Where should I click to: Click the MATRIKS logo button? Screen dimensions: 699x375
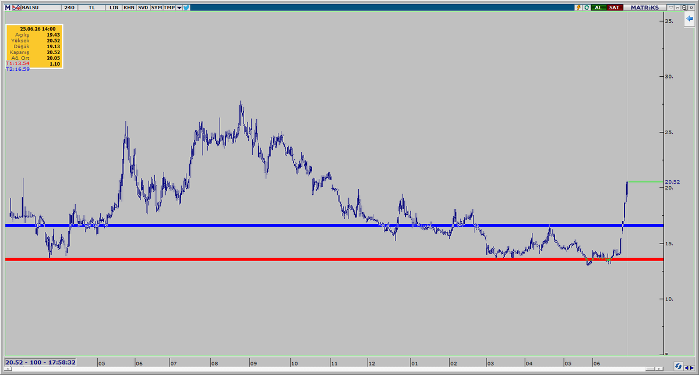644,8
